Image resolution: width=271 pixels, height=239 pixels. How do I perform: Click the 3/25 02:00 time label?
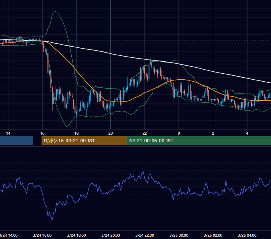tap(213, 235)
